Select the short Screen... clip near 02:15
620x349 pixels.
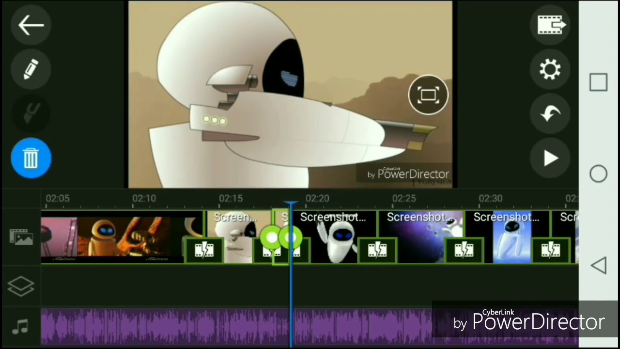238,237
